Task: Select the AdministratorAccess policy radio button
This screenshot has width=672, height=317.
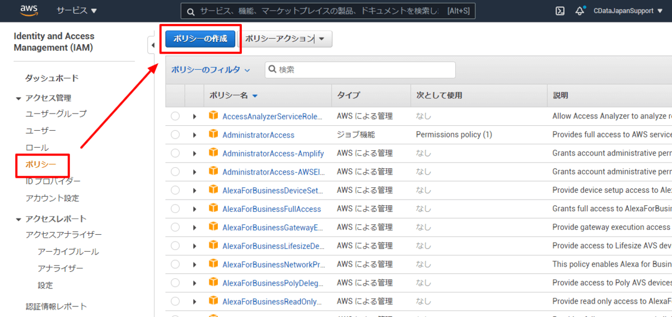Action: click(175, 135)
